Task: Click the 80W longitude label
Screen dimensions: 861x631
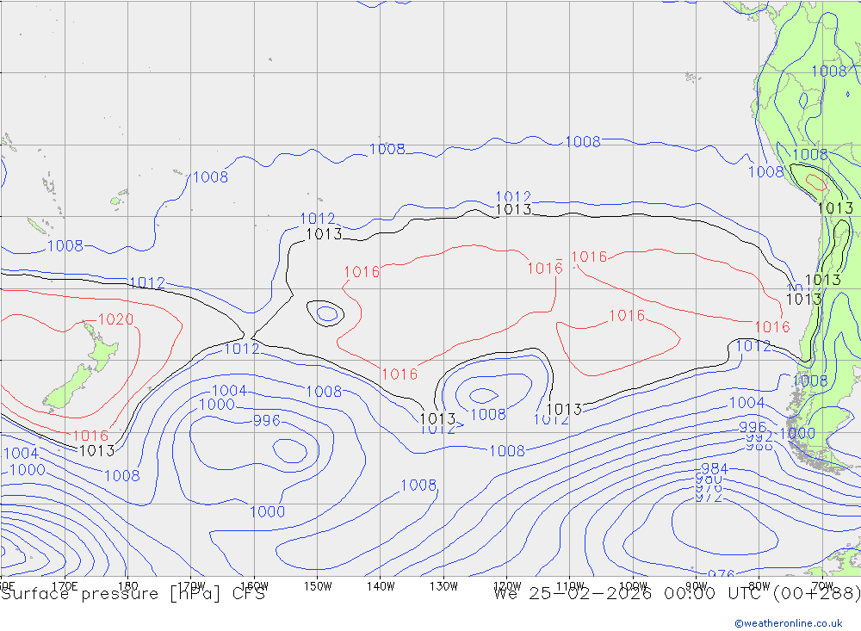Action: coord(759,585)
